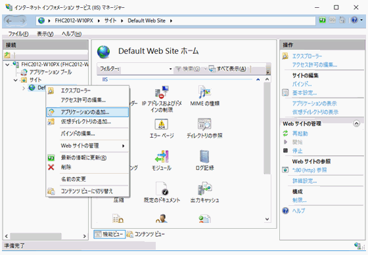Collapse the Sites (サイト) tree node
Screen dimensions: 368x255
(16, 80)
